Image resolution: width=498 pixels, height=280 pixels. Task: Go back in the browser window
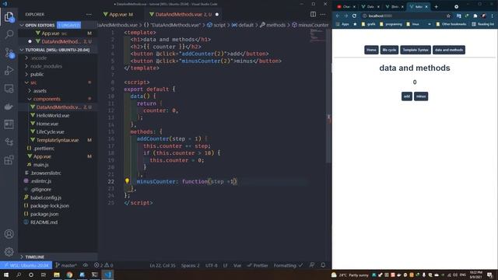click(x=338, y=16)
